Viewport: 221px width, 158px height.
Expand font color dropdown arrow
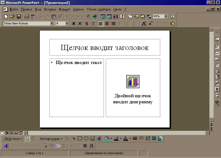click(130, 139)
